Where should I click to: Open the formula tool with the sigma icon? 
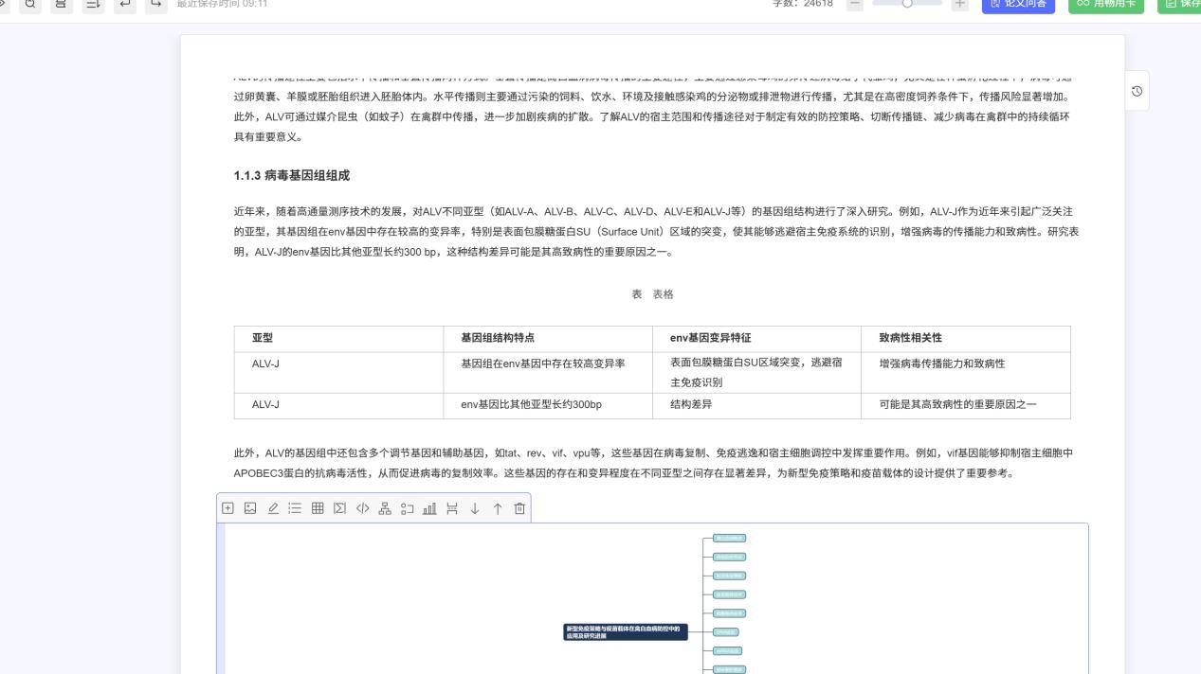(x=339, y=508)
